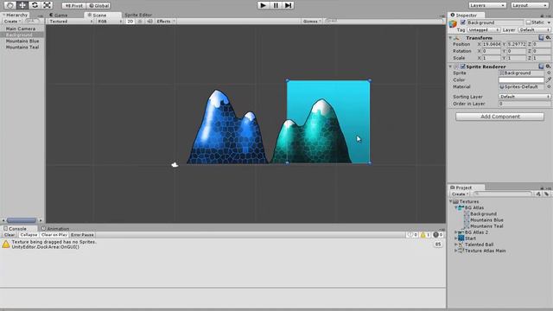Open the Static options dropdown arrow

point(549,22)
